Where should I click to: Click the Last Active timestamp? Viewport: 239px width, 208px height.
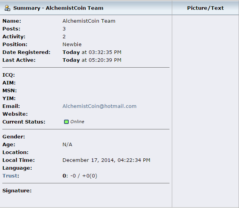click(x=92, y=60)
